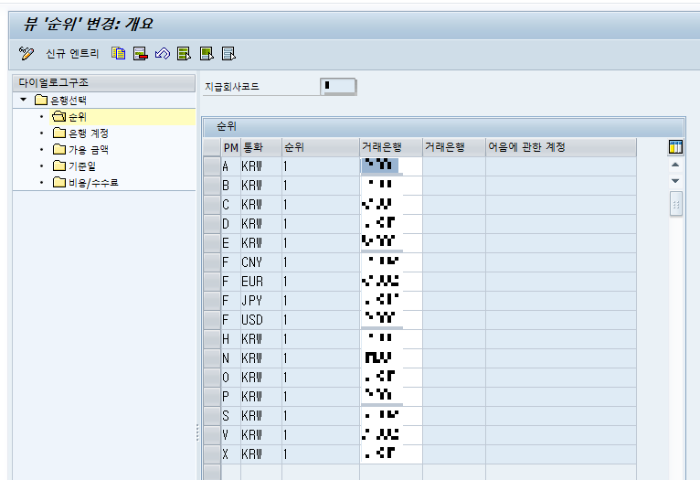Click PM cell with letter X
Screen dimensions: 700x480
coord(231,454)
